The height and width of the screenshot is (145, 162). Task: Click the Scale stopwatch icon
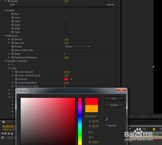coord(13,25)
